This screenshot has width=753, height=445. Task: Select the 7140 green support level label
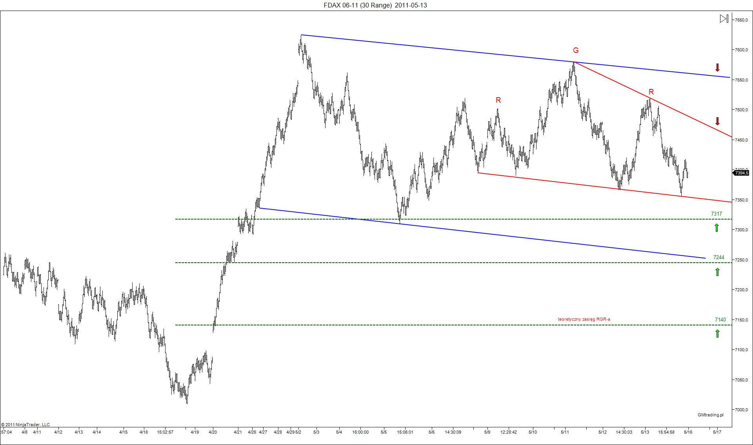pos(720,320)
